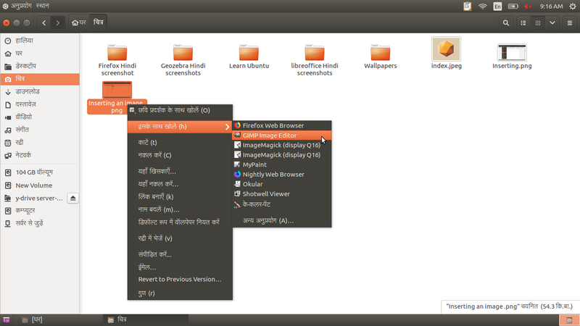Open हालिया in the sidebar

pos(40,41)
